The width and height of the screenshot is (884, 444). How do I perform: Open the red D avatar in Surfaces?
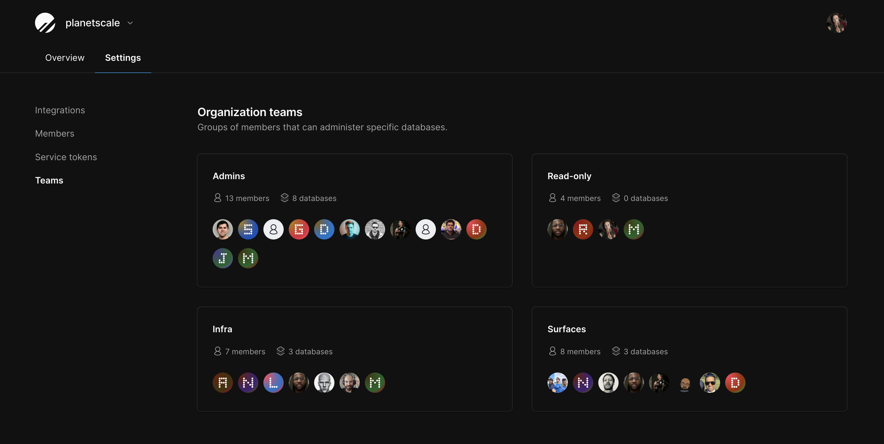(x=735, y=382)
